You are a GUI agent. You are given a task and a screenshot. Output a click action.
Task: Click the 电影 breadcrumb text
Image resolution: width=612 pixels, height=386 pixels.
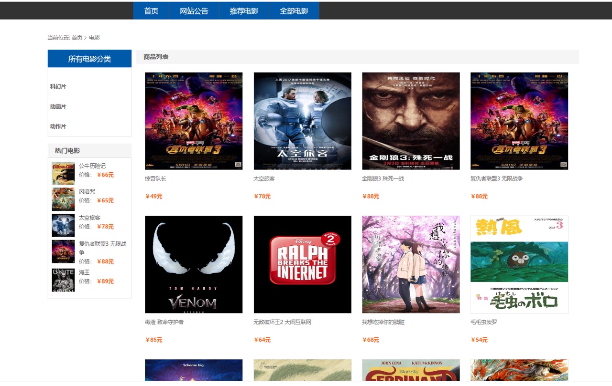click(94, 37)
